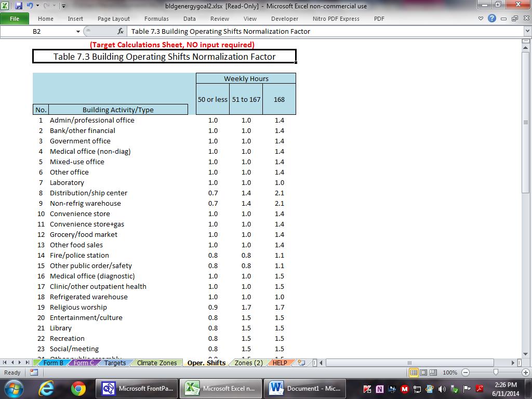The height and width of the screenshot is (399, 532).
Task: Select the '50 or less' column header
Action: point(212,99)
